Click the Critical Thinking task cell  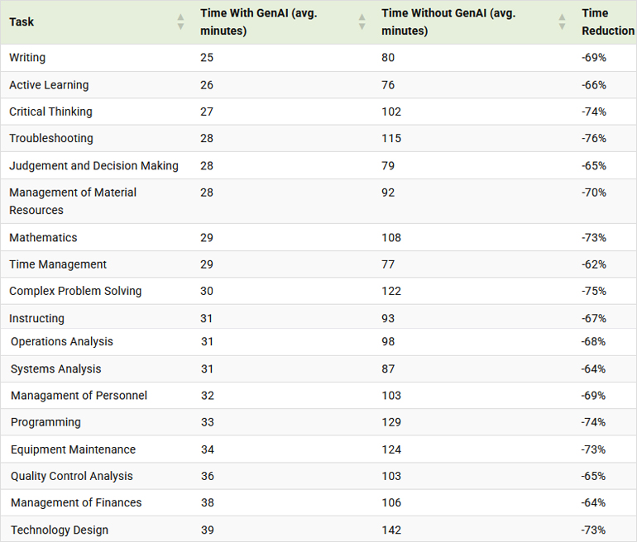coord(50,112)
